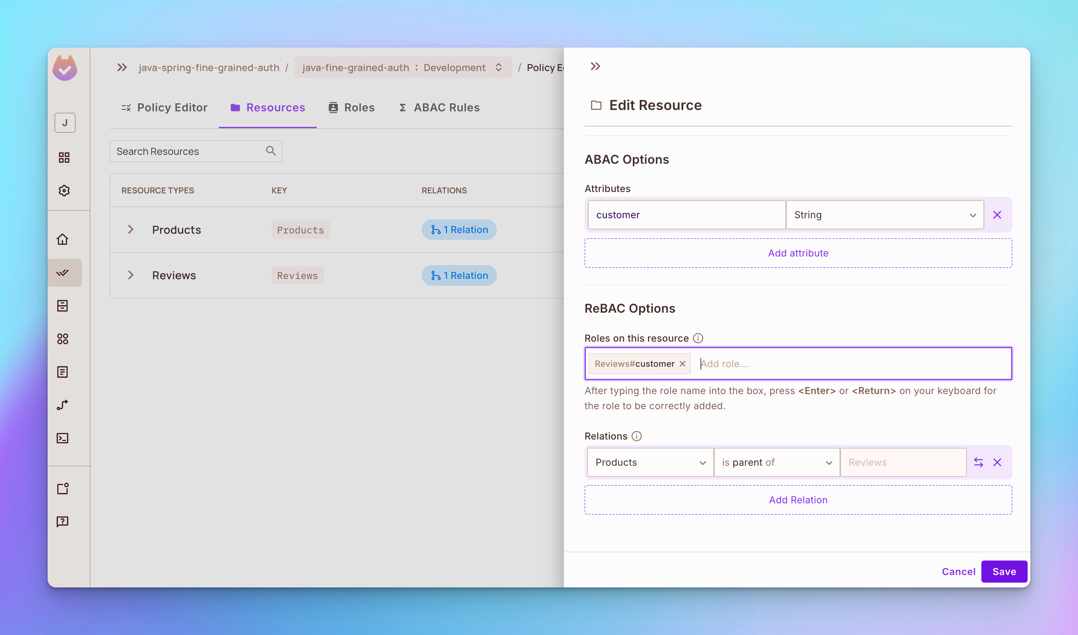Open the ABAC Rules tab
The height and width of the screenshot is (635, 1078).
click(x=439, y=108)
